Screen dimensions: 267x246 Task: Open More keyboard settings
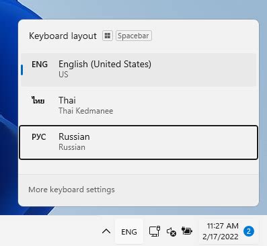click(x=71, y=190)
